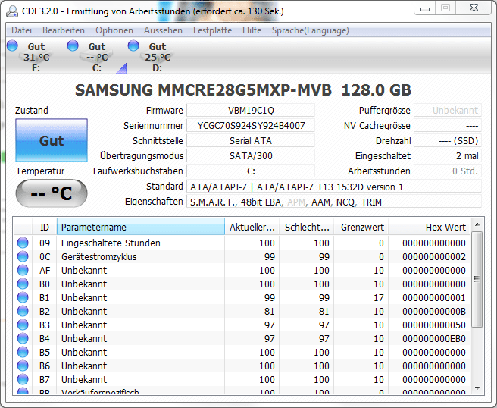
Task: Click the Arbeitsstunden field 0 Std.
Action: pos(448,171)
